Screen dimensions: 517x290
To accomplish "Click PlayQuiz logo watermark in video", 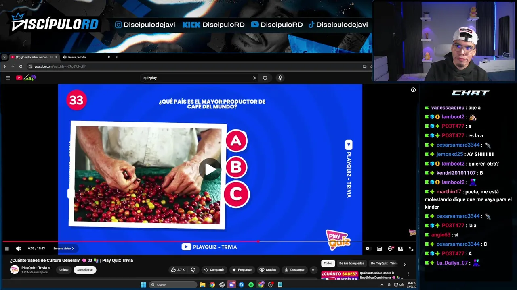I will click(x=338, y=240).
